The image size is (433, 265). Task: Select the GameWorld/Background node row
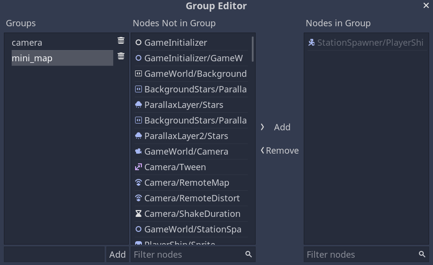coord(191,73)
